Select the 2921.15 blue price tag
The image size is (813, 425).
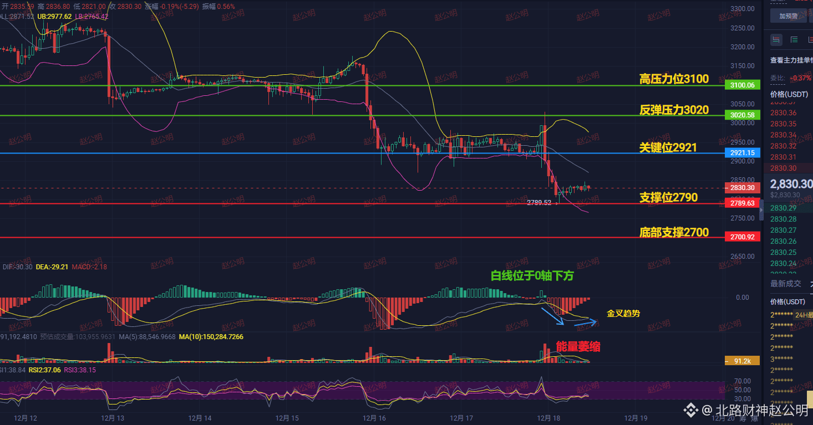[743, 153]
